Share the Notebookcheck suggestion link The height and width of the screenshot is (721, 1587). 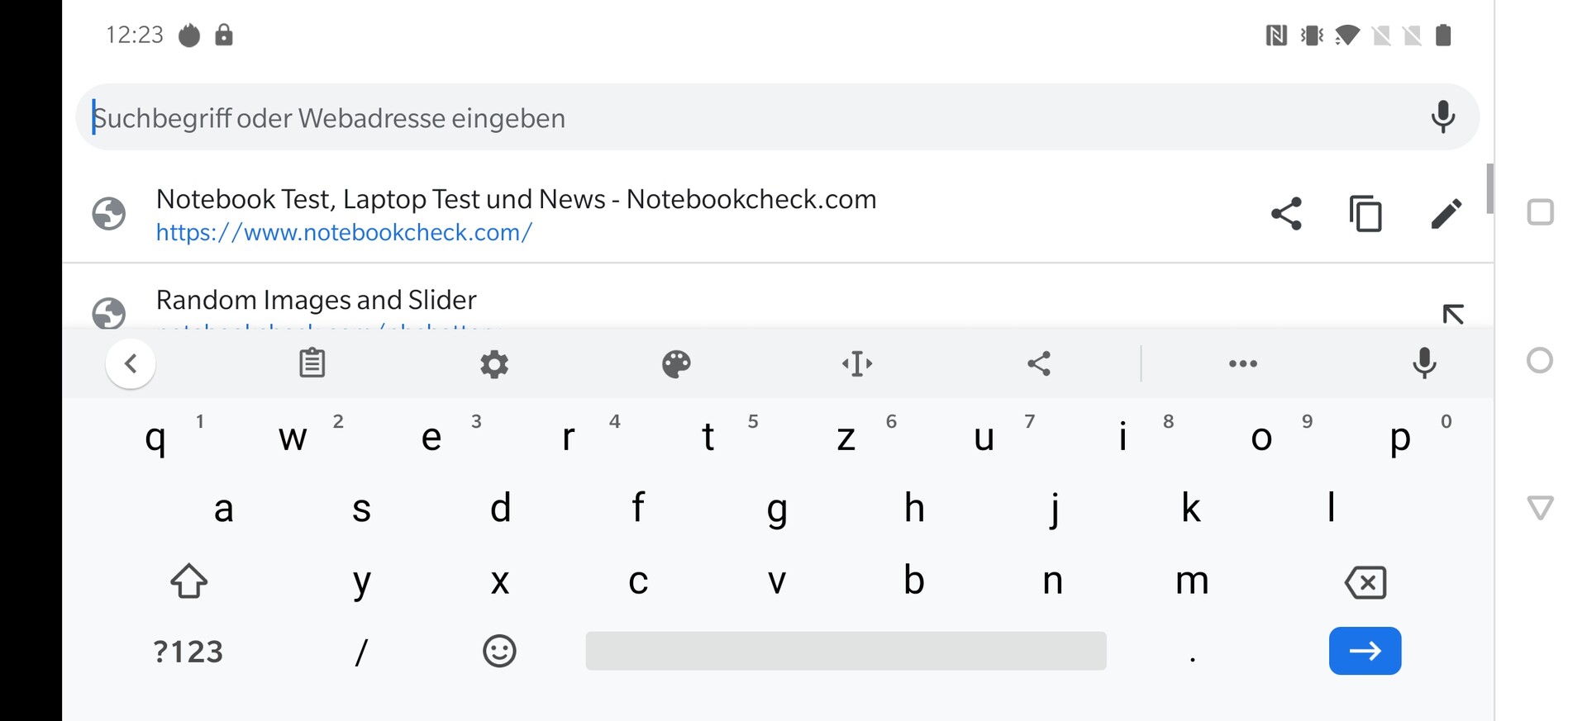coord(1286,214)
